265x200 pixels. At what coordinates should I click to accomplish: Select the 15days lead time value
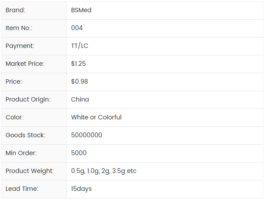81,189
